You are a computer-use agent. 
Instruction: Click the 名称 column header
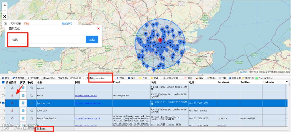(40, 82)
